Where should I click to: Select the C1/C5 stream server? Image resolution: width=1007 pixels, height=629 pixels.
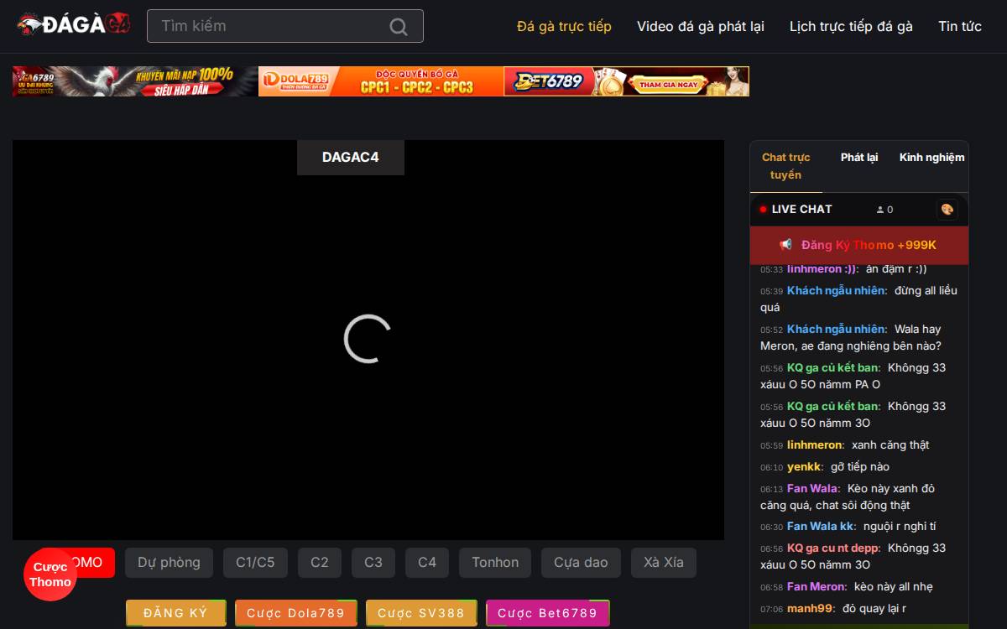[255, 563]
